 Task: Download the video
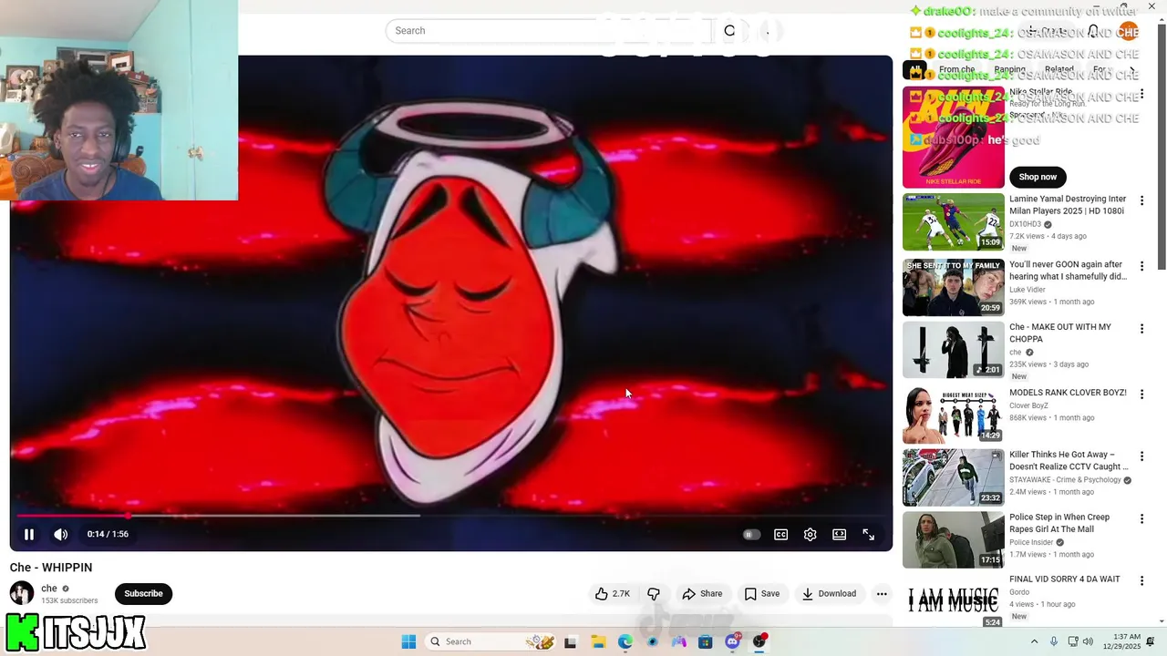pos(829,594)
